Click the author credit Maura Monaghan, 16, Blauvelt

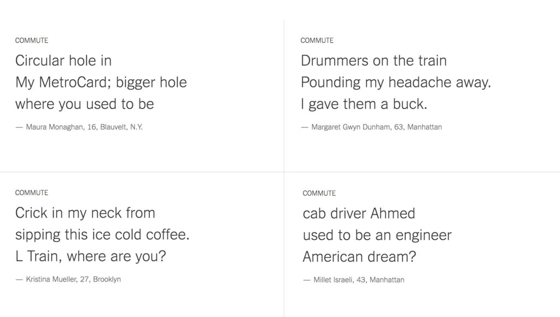pyautogui.click(x=79, y=127)
